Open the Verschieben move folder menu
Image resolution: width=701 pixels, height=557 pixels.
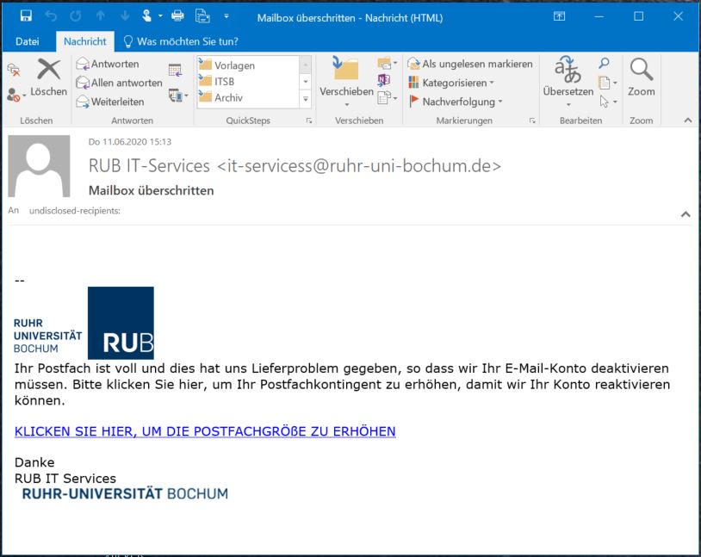346,83
